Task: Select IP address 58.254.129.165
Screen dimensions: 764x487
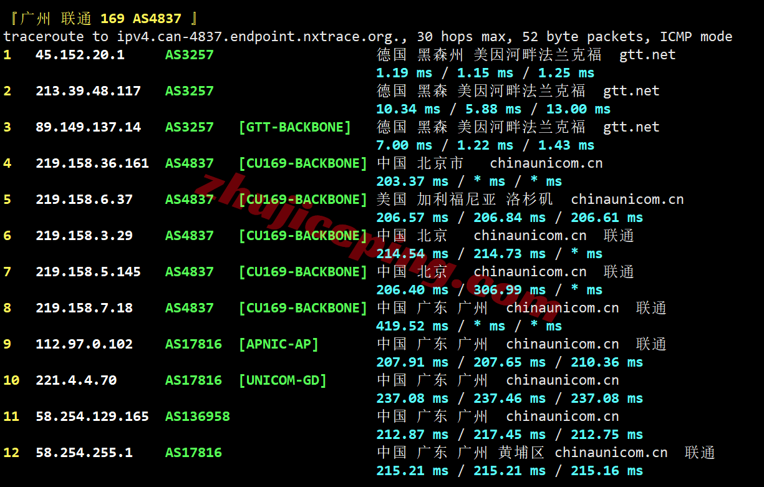Action: click(92, 417)
